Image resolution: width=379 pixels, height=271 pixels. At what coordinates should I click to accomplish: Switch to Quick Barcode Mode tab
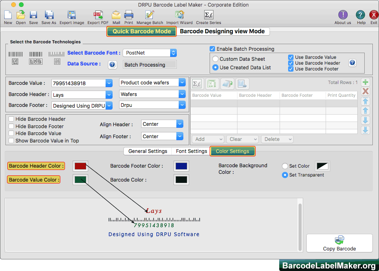pyautogui.click(x=142, y=31)
